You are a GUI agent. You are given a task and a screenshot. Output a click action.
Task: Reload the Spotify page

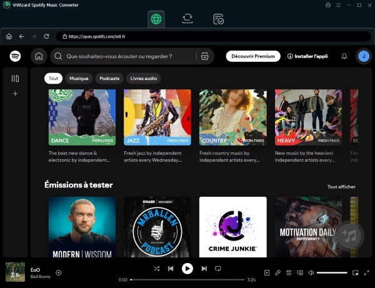(46, 36)
